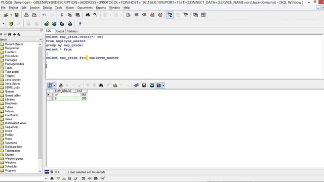Viewport: 324px width, 182px height.
Task: Click the EMP_GRADE column header
Action: coord(65,91)
